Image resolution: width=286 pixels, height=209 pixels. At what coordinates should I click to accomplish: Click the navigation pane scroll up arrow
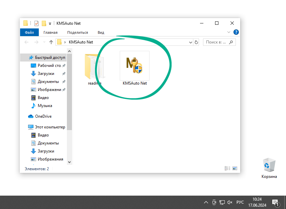(69, 51)
